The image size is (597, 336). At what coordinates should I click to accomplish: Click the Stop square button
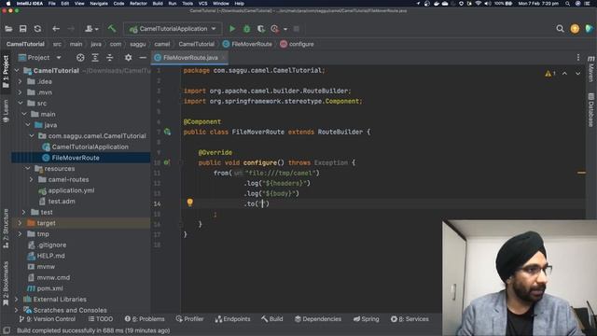tap(297, 29)
